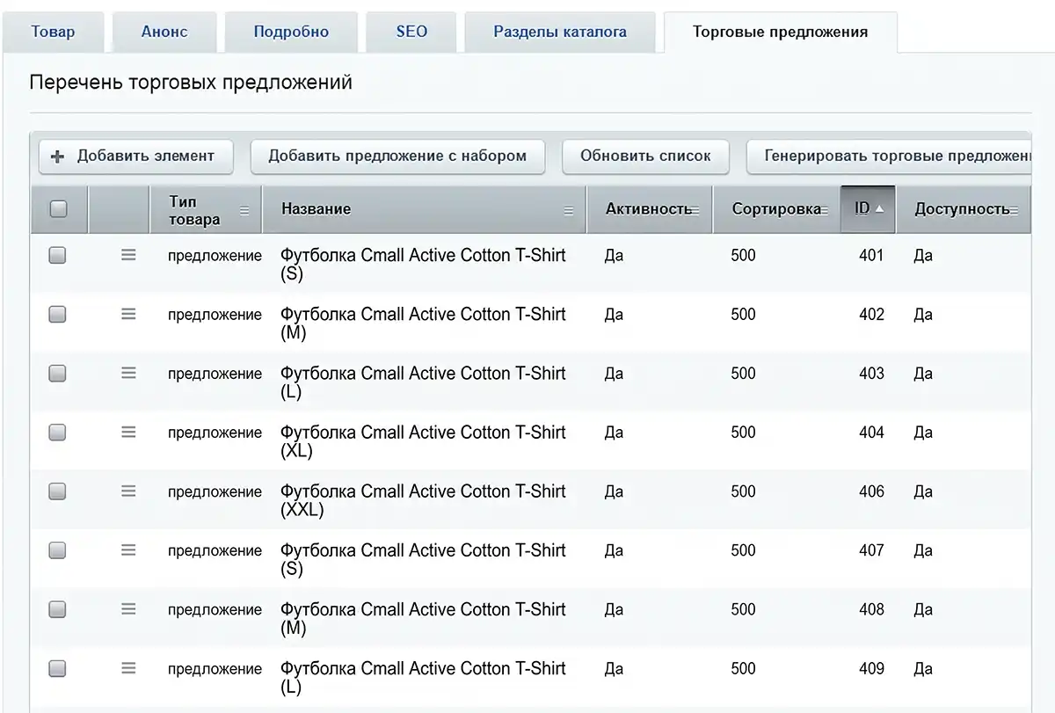Viewport: 1055px width, 713px height.
Task: Open the Разделы каталога tab
Action: click(560, 33)
